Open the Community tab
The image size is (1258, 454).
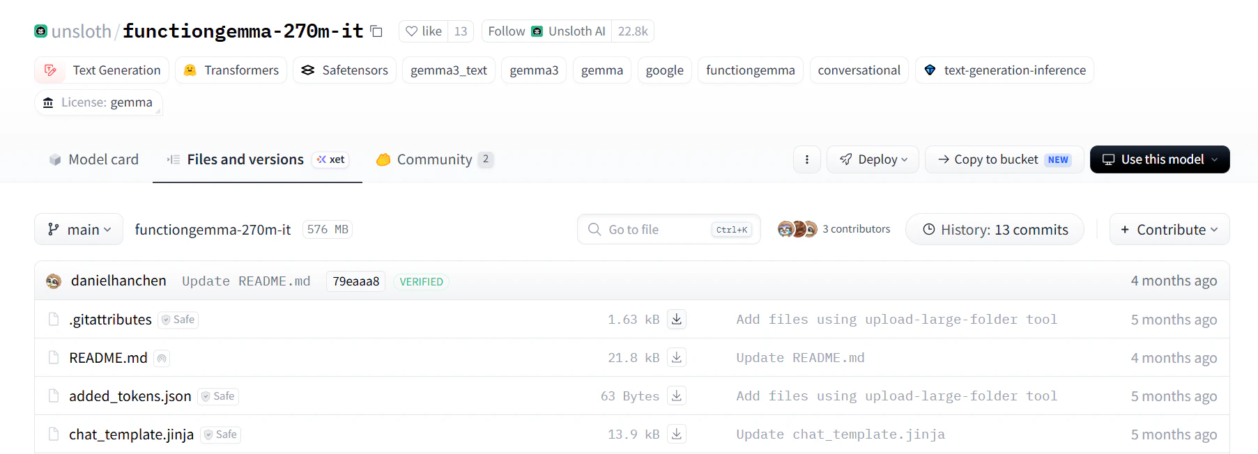pyautogui.click(x=435, y=159)
